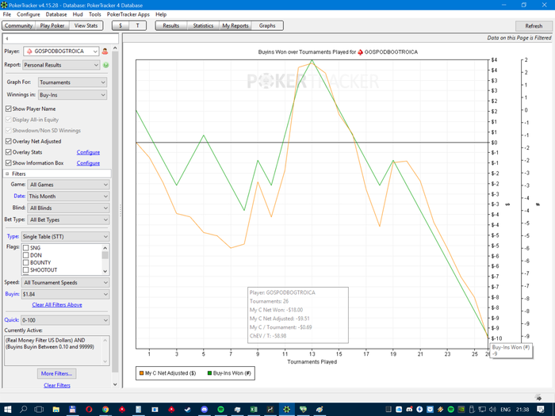Open Type dropdown Single Table (STT)
This screenshot has height=416, width=555.
point(65,237)
